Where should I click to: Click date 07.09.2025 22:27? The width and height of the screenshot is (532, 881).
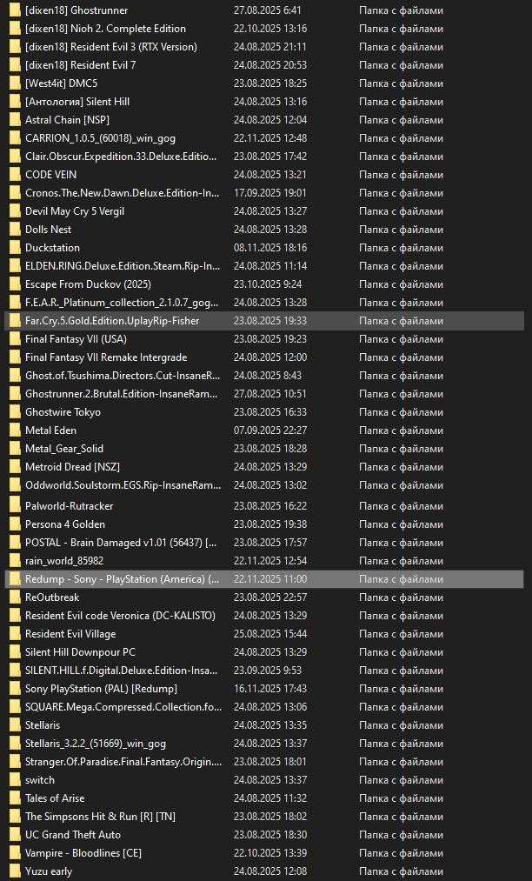[x=270, y=430]
